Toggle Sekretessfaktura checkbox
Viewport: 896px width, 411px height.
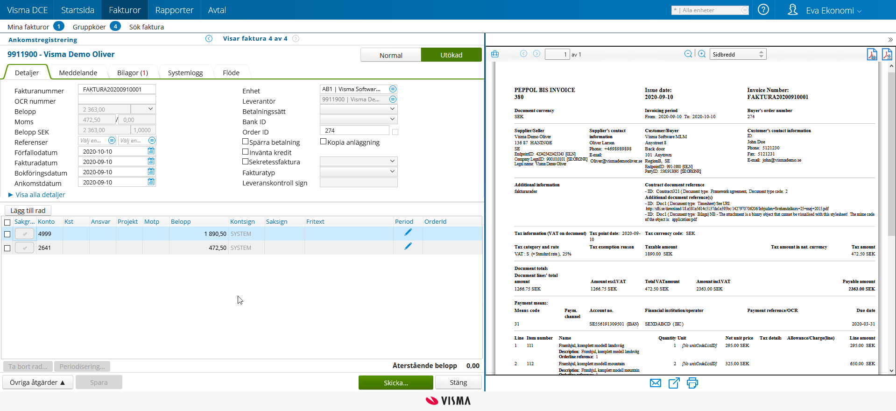[x=245, y=162]
